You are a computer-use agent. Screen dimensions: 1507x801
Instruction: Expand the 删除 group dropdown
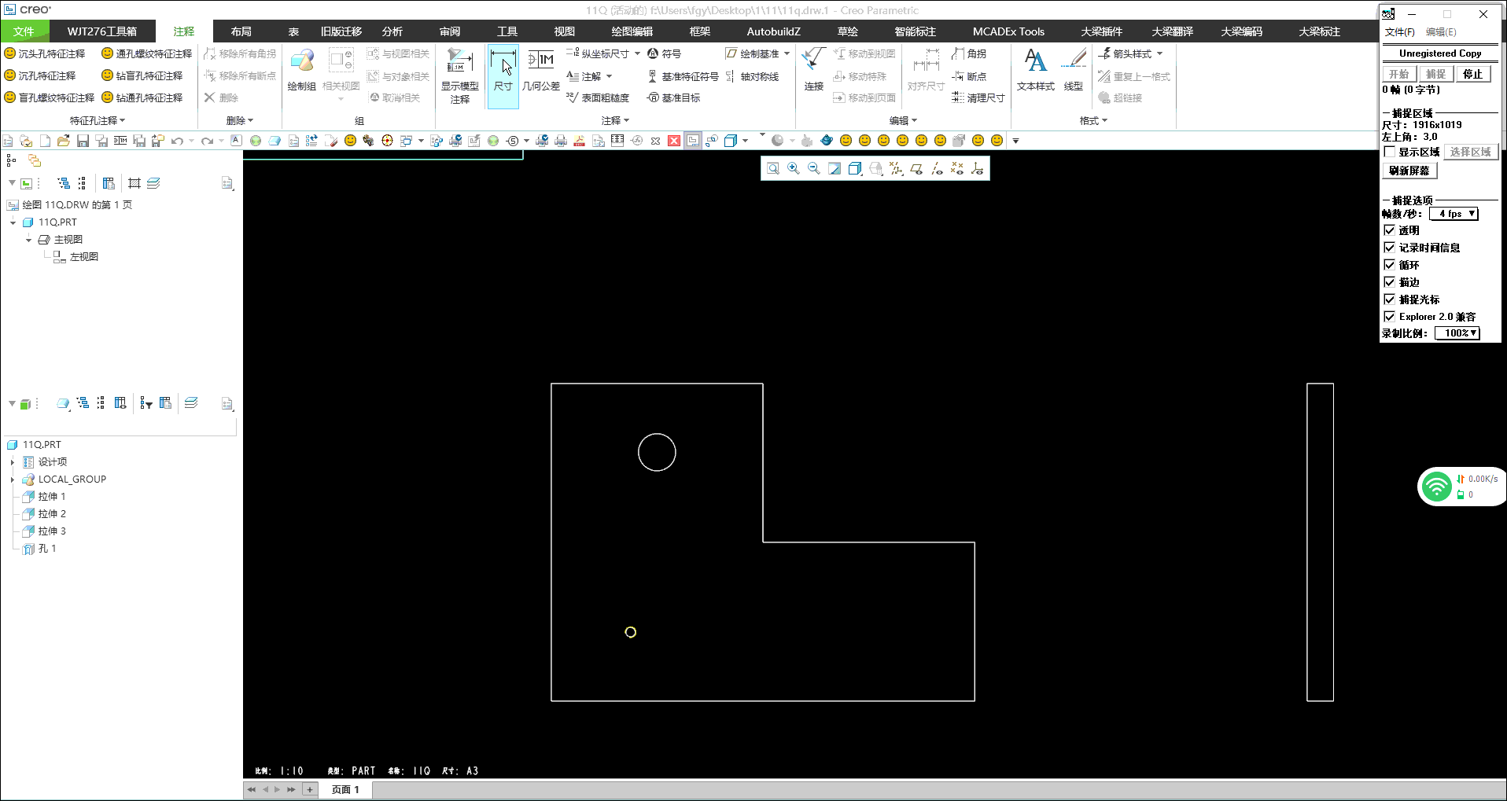240,120
